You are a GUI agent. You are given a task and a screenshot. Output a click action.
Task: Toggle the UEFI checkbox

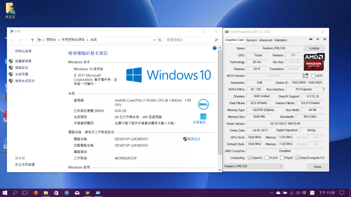[313, 76]
